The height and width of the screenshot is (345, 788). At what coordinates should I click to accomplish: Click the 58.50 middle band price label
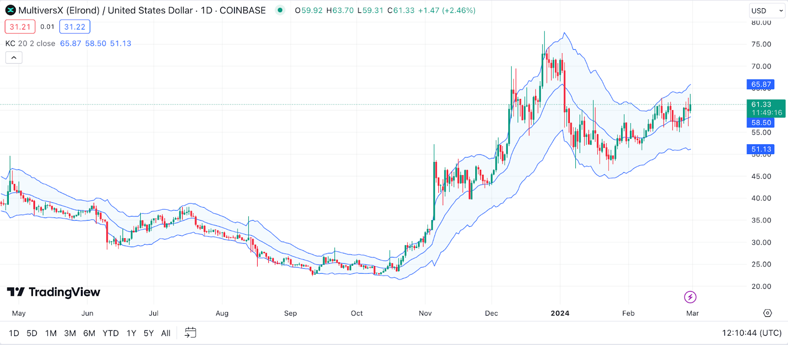761,123
